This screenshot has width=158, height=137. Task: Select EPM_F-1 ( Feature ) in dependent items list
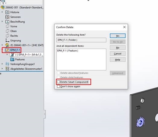pos(68,51)
